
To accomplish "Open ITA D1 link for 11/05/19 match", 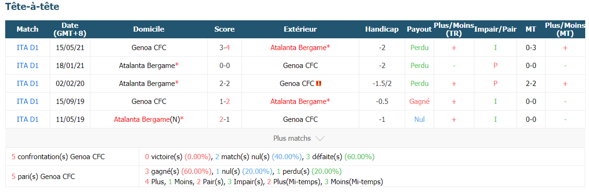I will click(27, 119).
